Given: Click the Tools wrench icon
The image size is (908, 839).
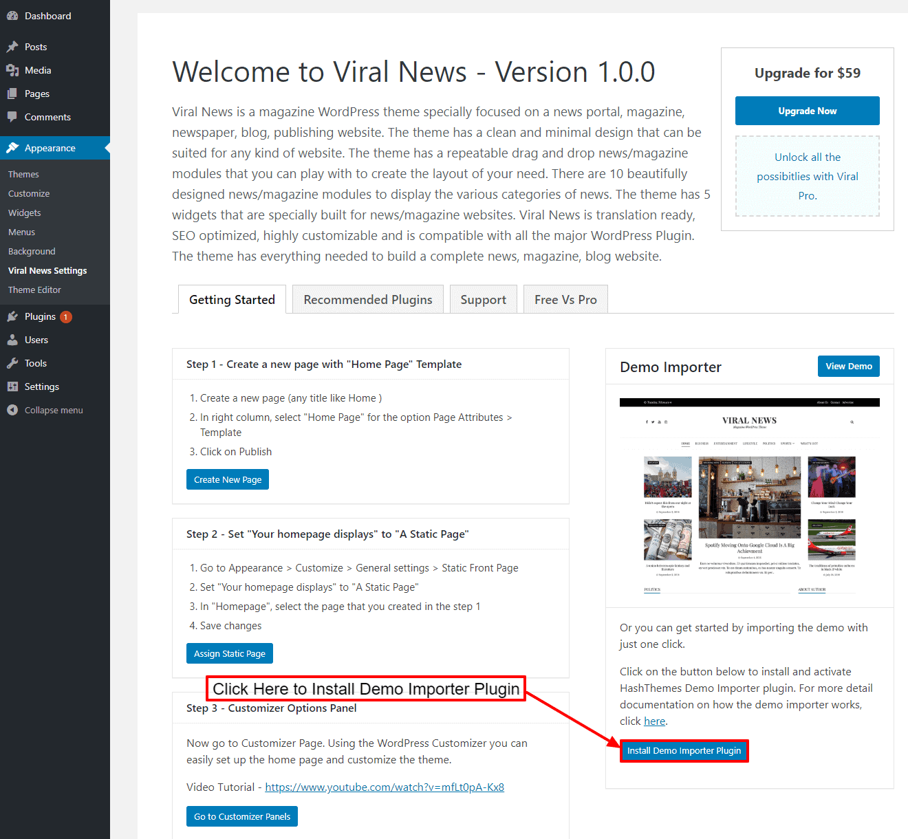Looking at the screenshot, I should (x=12, y=363).
